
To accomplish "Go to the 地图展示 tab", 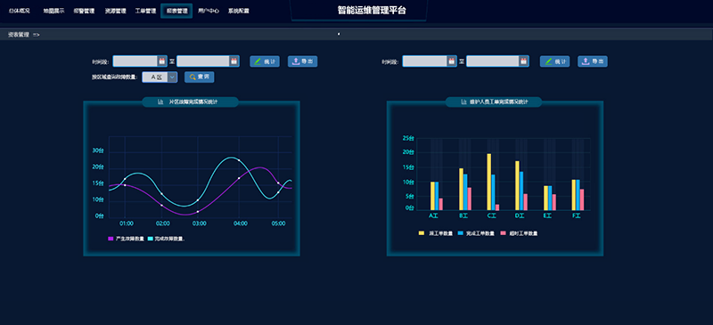I will [53, 11].
